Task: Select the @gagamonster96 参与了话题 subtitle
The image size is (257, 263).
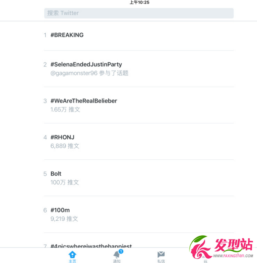Action: coord(89,73)
